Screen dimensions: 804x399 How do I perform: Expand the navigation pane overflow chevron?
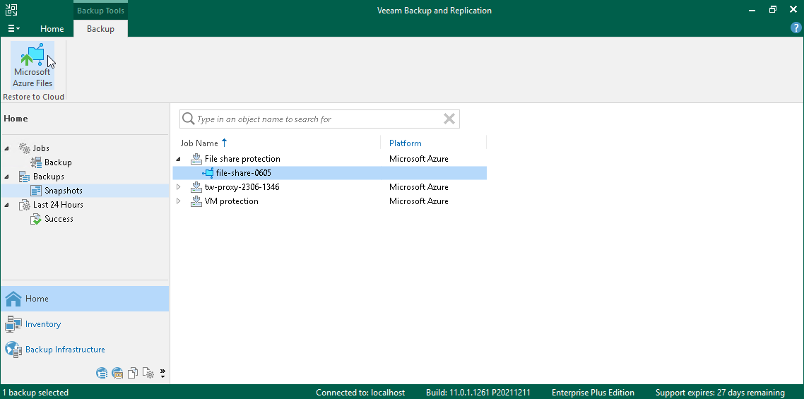[162, 373]
